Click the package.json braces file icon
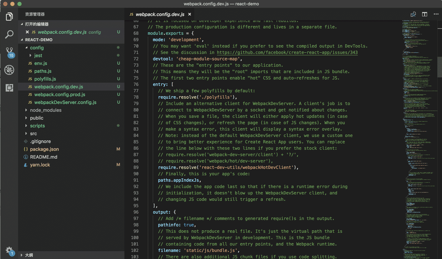 click(x=26, y=149)
